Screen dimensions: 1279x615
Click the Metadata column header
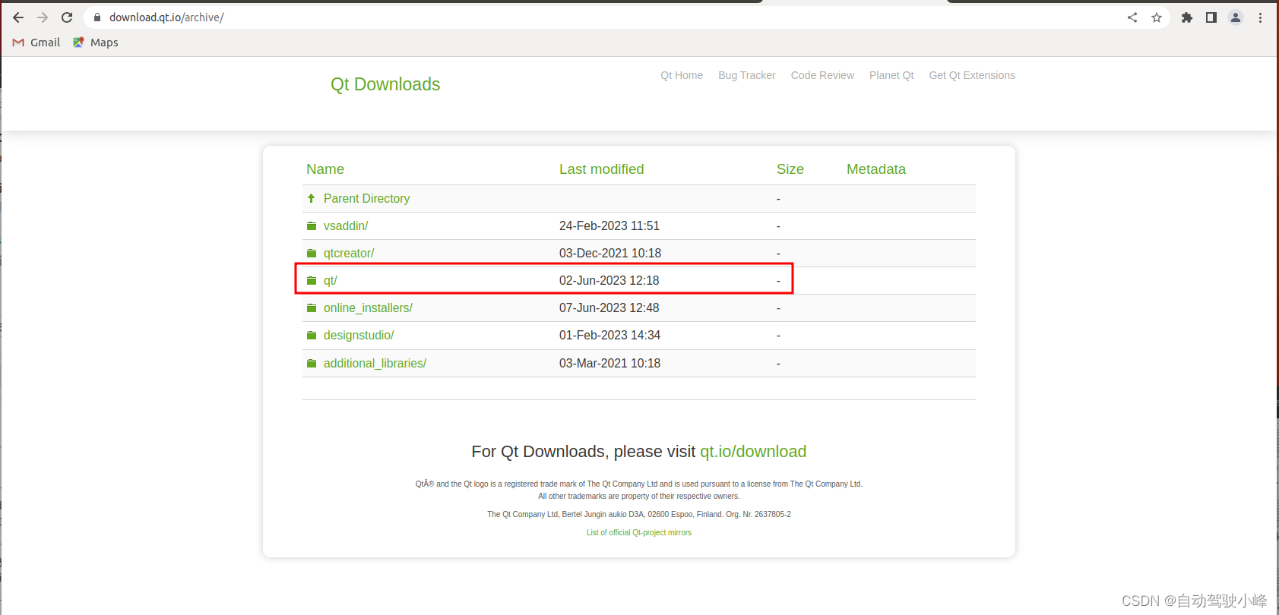click(x=876, y=169)
